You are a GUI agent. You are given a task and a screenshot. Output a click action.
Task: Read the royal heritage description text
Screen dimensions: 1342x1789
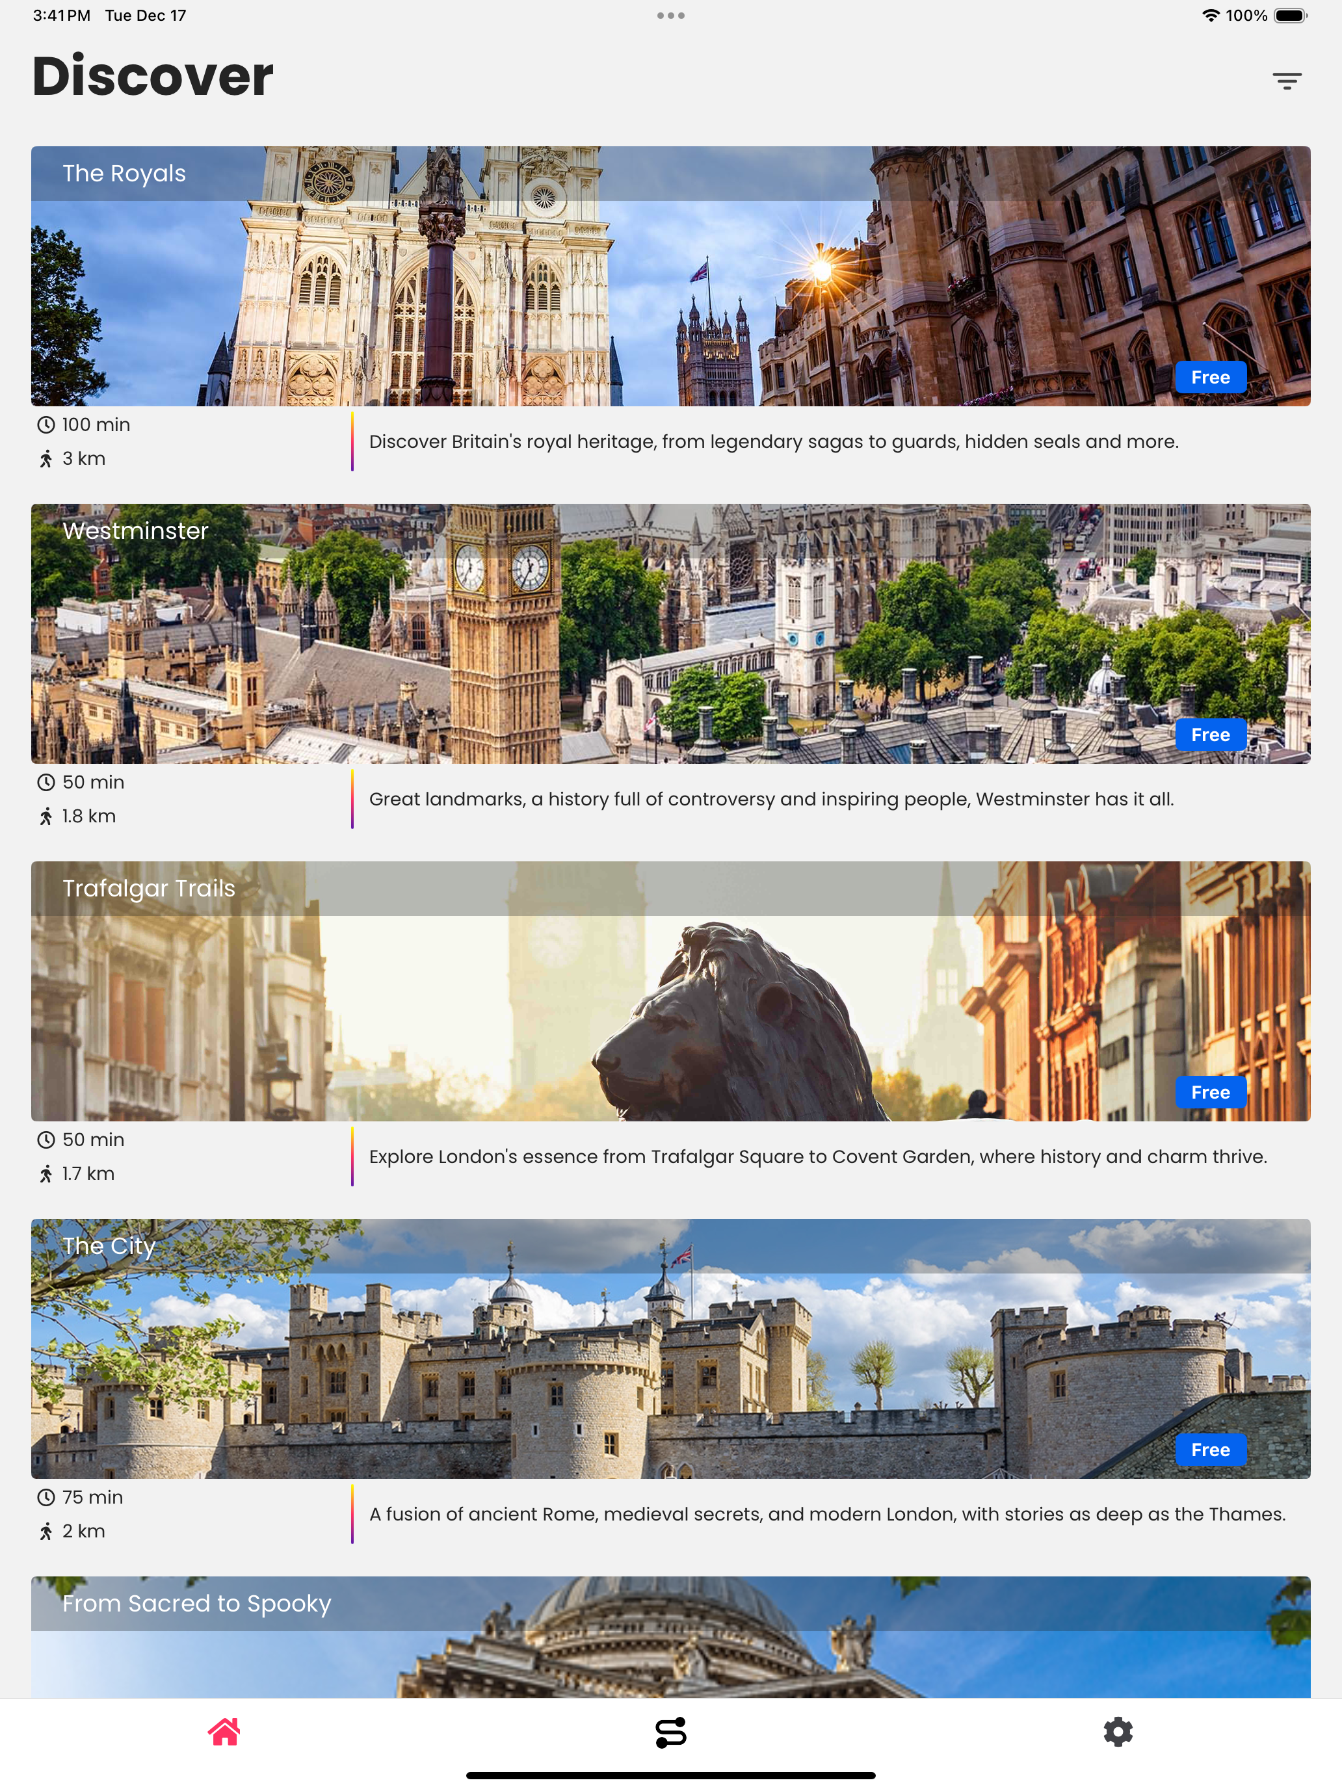tap(773, 441)
